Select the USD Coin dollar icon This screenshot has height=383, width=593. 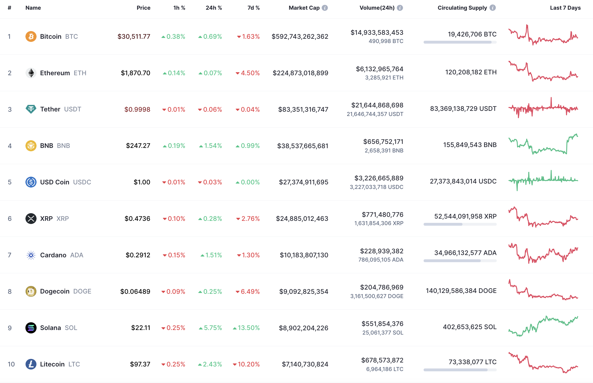pos(31,182)
